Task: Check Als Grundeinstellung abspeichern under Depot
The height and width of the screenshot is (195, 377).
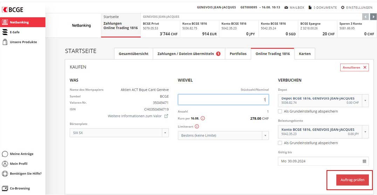Action: [280, 111]
